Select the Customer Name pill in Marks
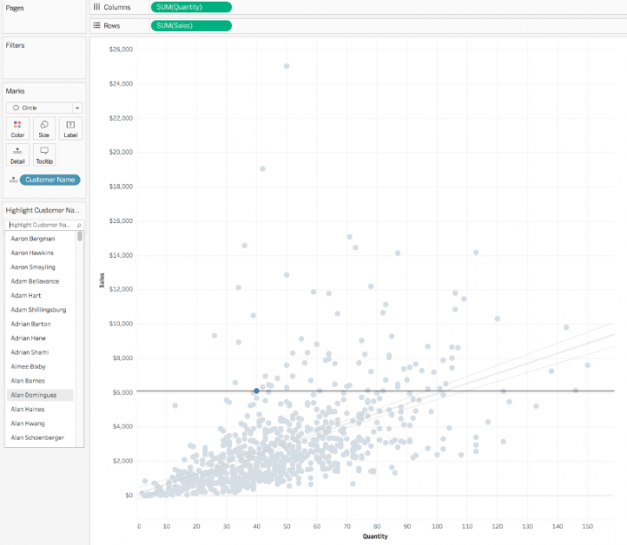The height and width of the screenshot is (545, 627). pos(50,180)
